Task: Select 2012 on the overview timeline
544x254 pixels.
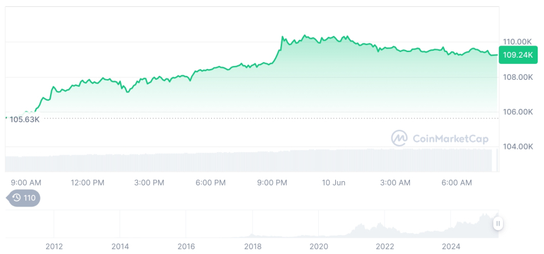Action: click(54, 246)
